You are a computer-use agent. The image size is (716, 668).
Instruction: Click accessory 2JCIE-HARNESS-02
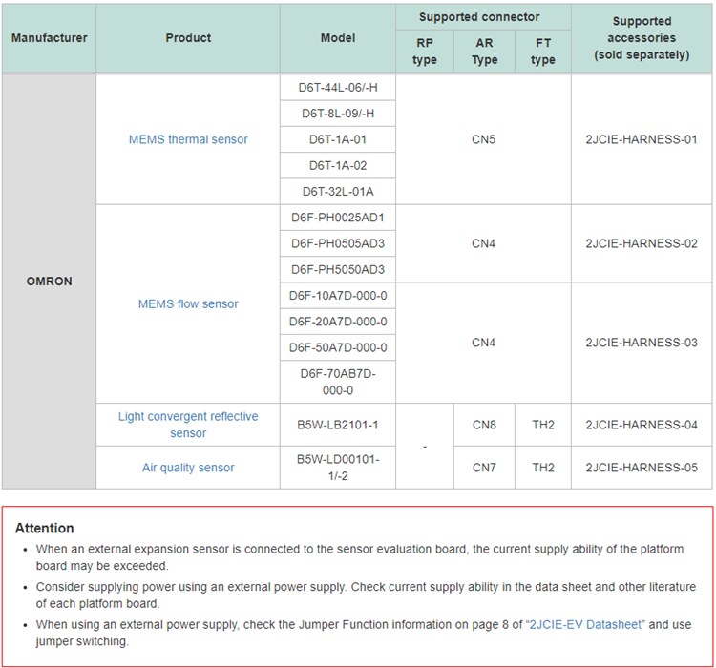pyautogui.click(x=642, y=243)
